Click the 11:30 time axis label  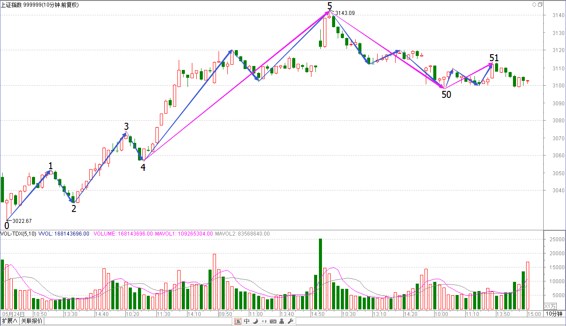(163, 314)
